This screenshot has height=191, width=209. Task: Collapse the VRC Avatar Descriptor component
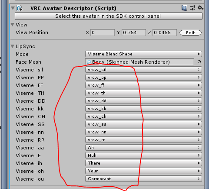(x=13, y=8)
